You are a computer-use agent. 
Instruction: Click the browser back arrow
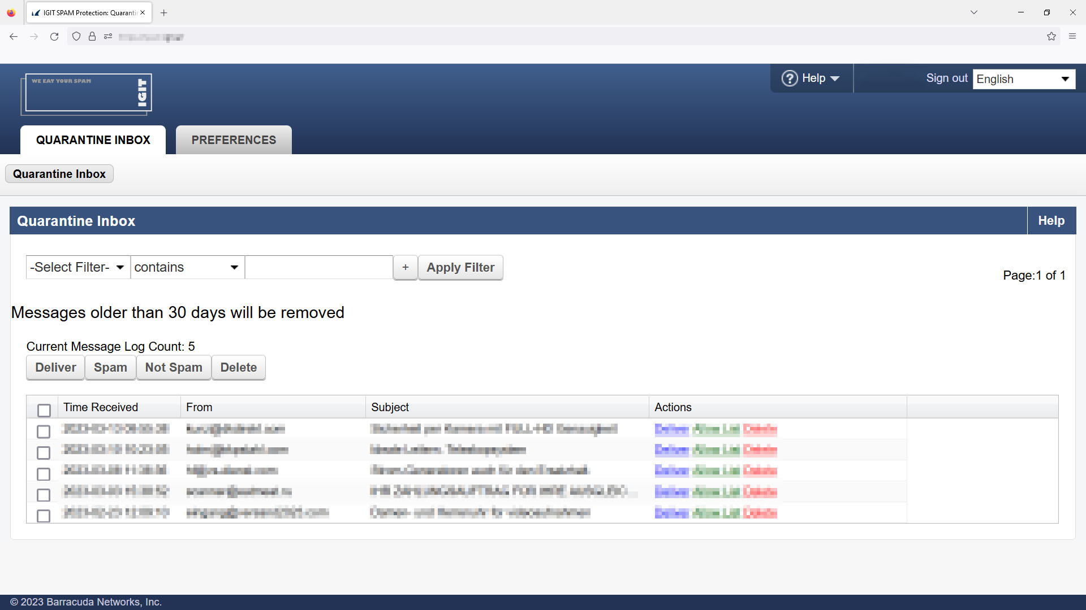(14, 36)
